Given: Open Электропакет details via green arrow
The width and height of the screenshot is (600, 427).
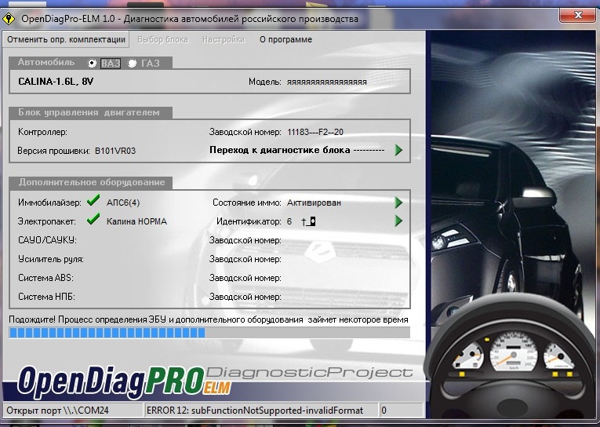Looking at the screenshot, I should tap(398, 221).
